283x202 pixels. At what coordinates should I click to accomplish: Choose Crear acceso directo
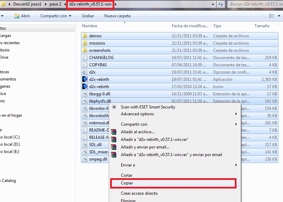[x=139, y=193]
